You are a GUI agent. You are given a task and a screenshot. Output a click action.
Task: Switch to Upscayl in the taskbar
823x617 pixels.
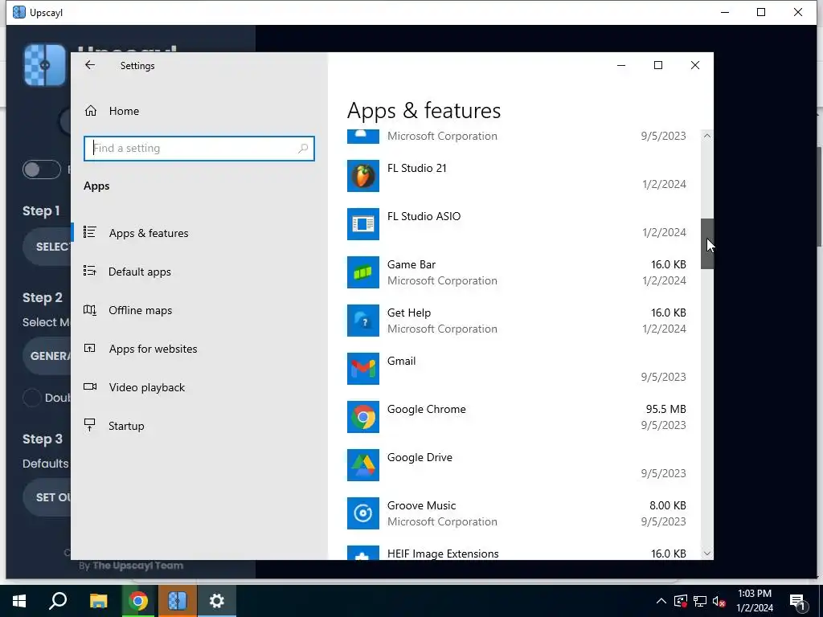click(x=178, y=601)
